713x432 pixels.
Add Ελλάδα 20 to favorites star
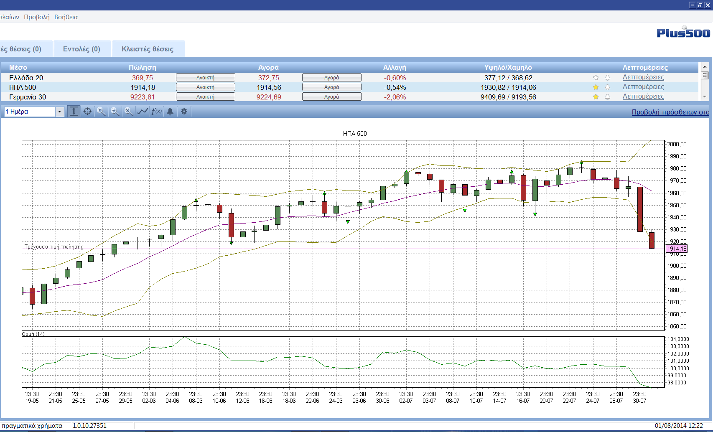[596, 78]
